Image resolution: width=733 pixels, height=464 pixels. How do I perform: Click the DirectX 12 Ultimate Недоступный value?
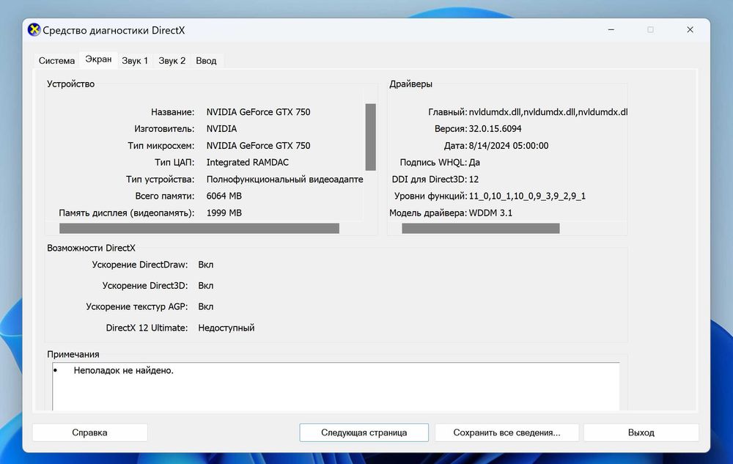[226, 328]
